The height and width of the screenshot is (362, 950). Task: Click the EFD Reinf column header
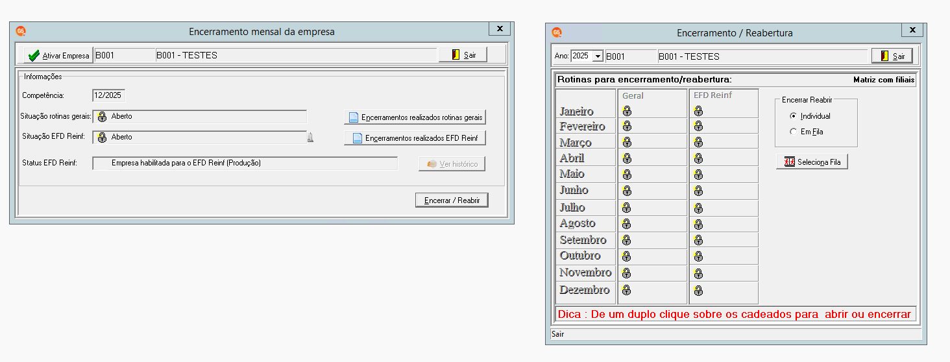712,95
